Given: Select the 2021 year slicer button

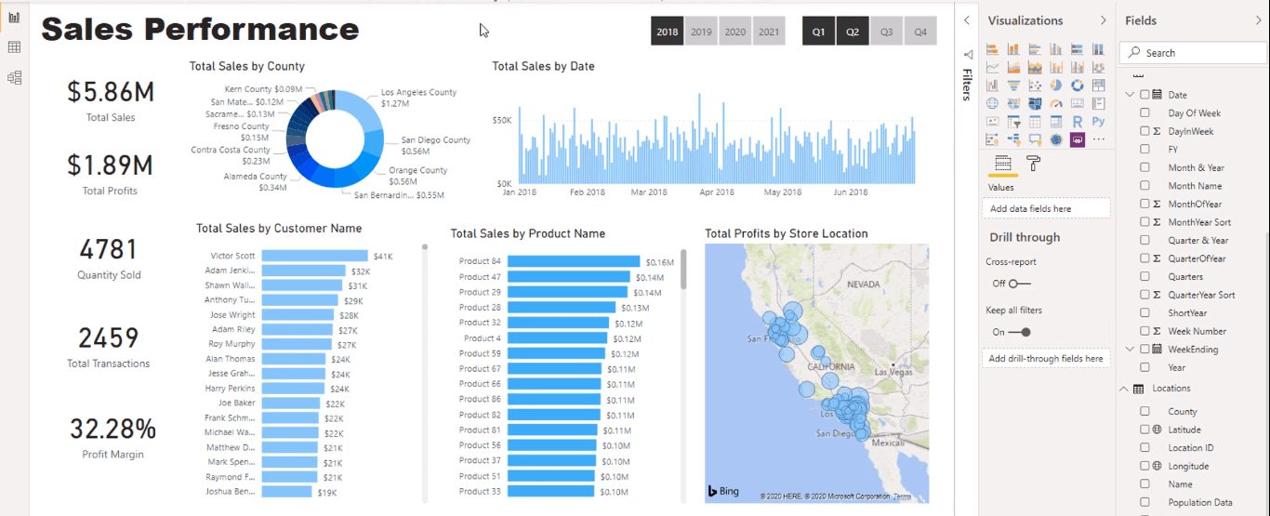Looking at the screenshot, I should [769, 31].
